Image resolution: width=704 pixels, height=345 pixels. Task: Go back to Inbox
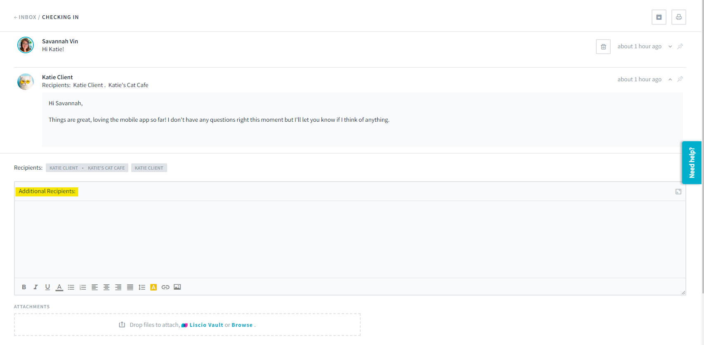tap(26, 17)
